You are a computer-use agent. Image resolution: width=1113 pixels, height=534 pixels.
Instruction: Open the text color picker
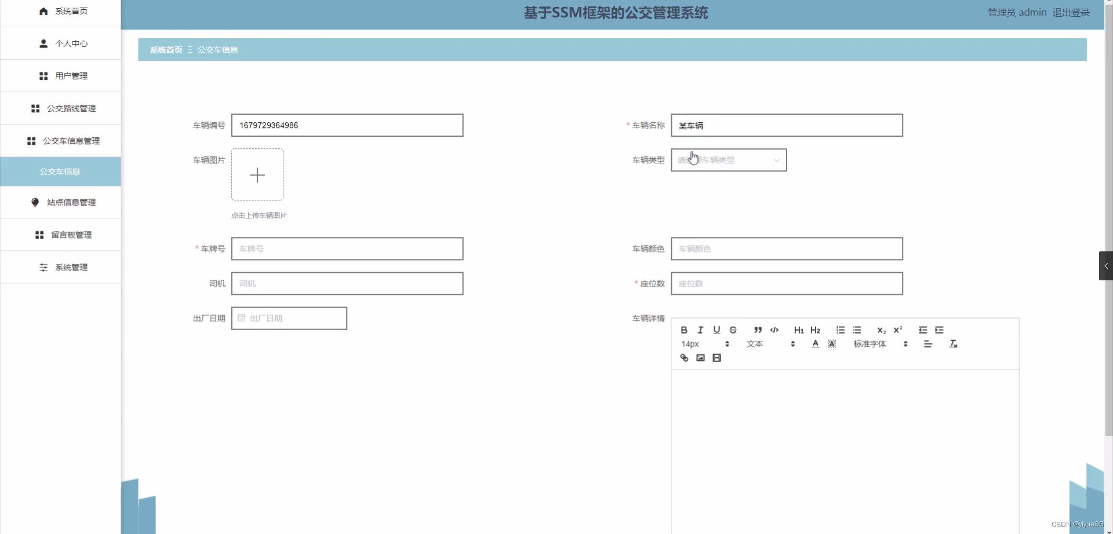(816, 344)
